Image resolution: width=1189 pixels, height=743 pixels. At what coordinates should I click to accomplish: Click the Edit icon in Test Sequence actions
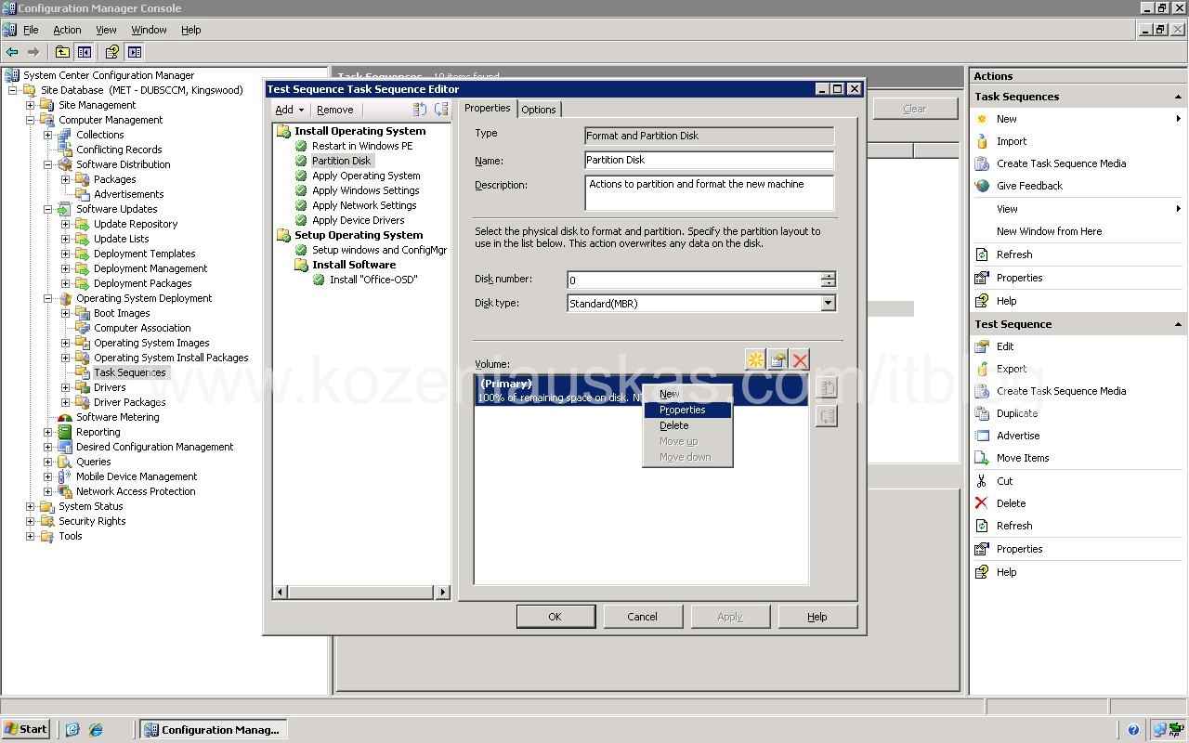pos(982,346)
